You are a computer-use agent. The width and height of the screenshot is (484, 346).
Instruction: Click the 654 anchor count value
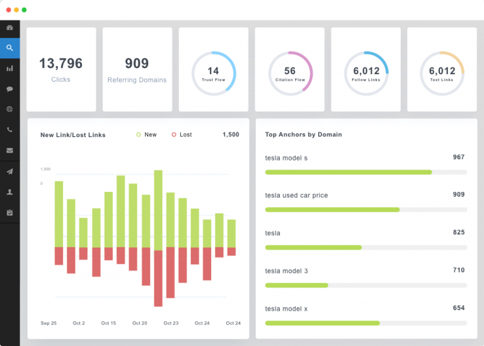coord(459,308)
